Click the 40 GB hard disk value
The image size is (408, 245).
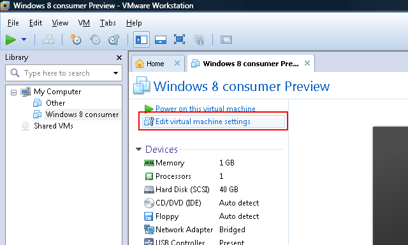point(229,190)
